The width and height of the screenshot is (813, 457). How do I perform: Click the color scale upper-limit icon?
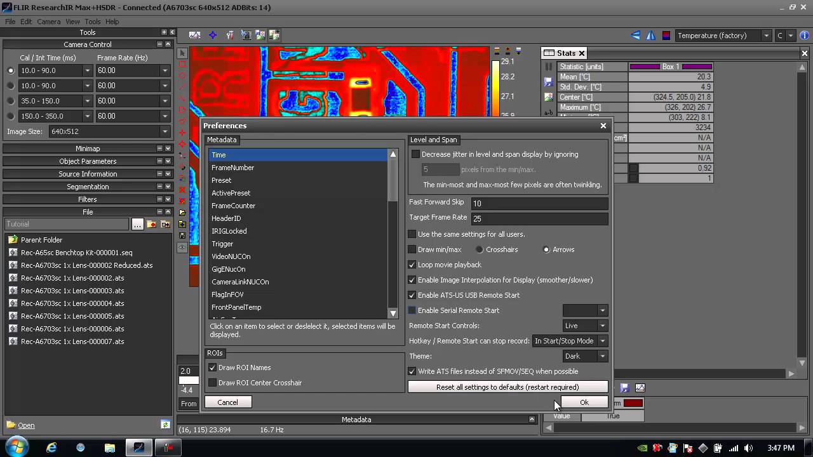point(497,51)
